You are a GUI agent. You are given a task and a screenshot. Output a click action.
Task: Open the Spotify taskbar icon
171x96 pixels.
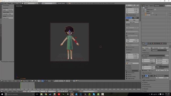click(90, 94)
